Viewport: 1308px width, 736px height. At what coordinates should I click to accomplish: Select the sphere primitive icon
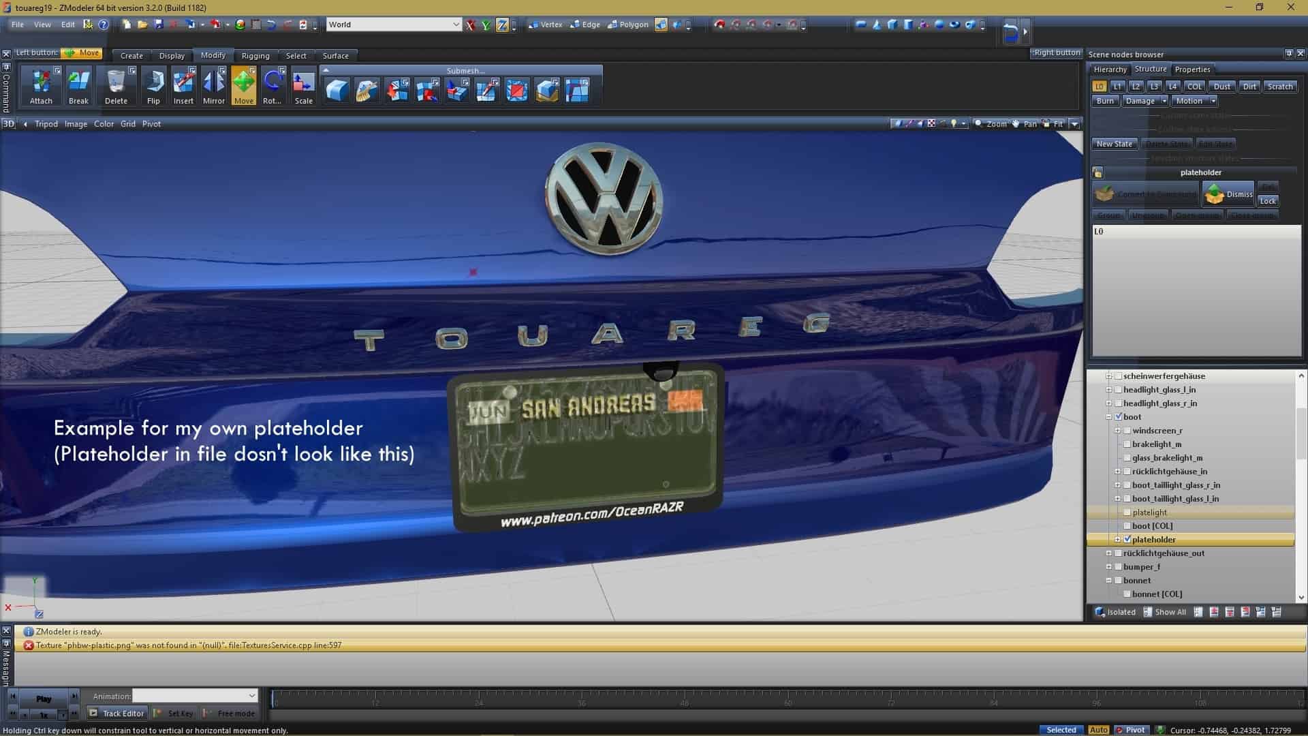coord(939,25)
